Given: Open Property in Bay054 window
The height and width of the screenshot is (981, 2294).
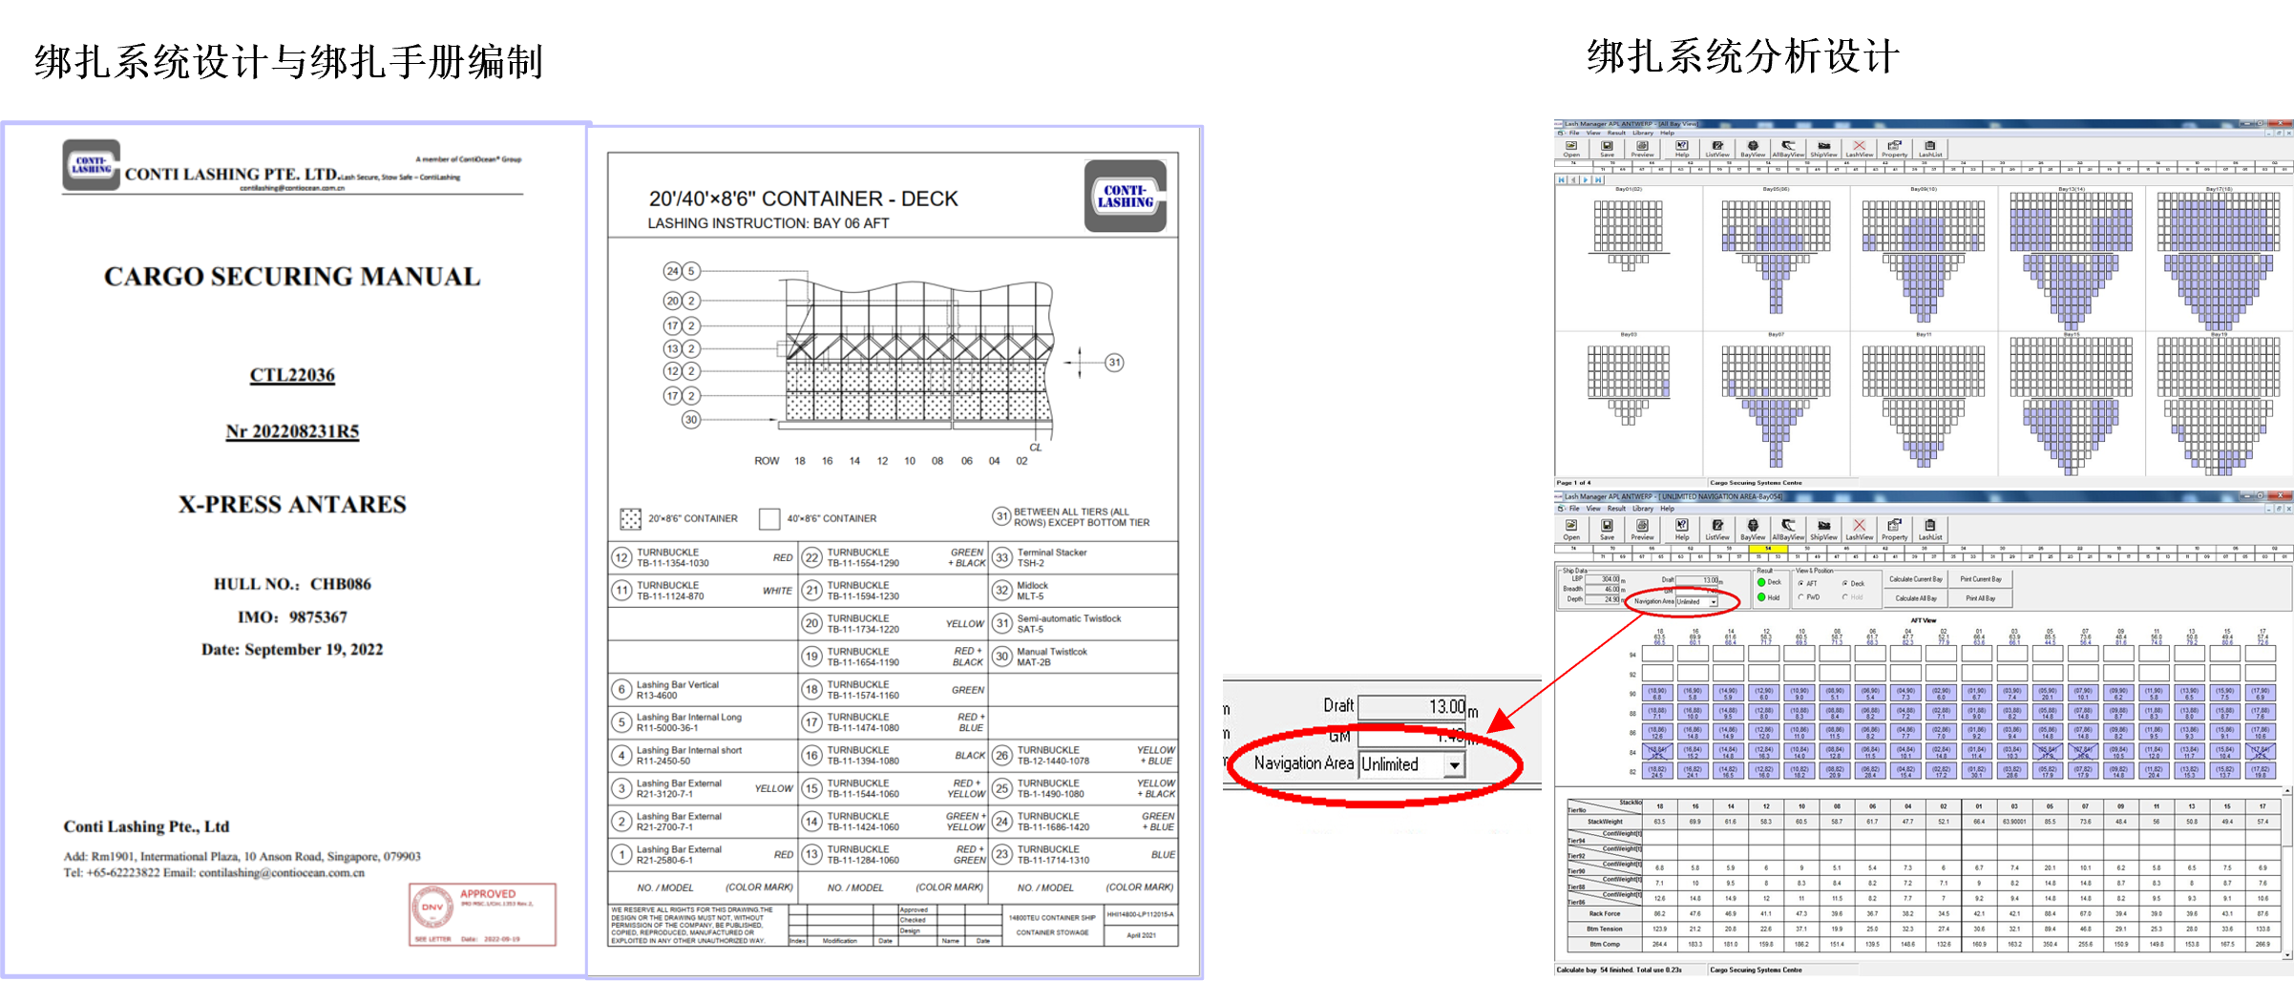Looking at the screenshot, I should 1894,530.
